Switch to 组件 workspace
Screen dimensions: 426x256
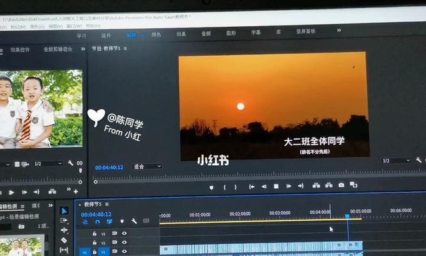click(106, 35)
